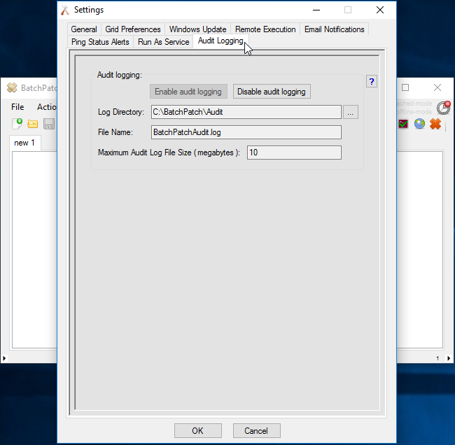Click save disk icon in BatchPatch toolbar

pos(49,124)
